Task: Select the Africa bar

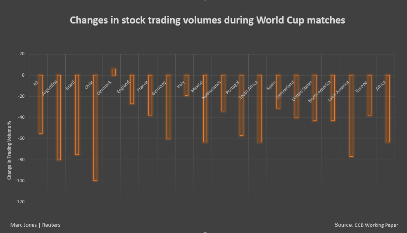Action: (x=388, y=108)
